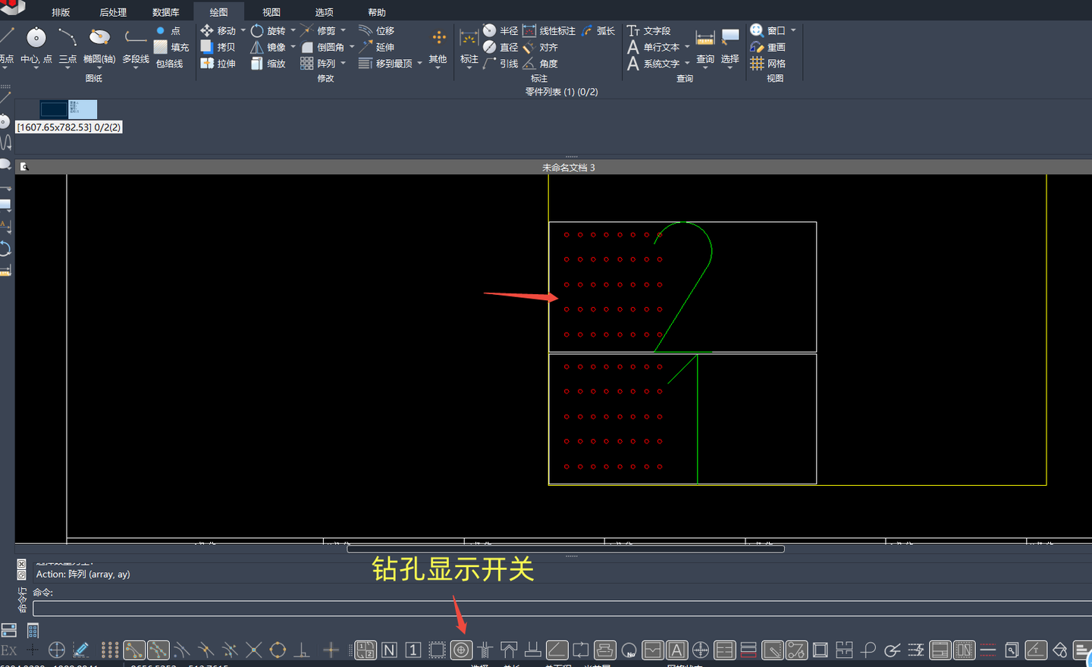Image resolution: width=1092 pixels, height=667 pixels.
Task: Click the 包络线 envelope button
Action: 169,64
